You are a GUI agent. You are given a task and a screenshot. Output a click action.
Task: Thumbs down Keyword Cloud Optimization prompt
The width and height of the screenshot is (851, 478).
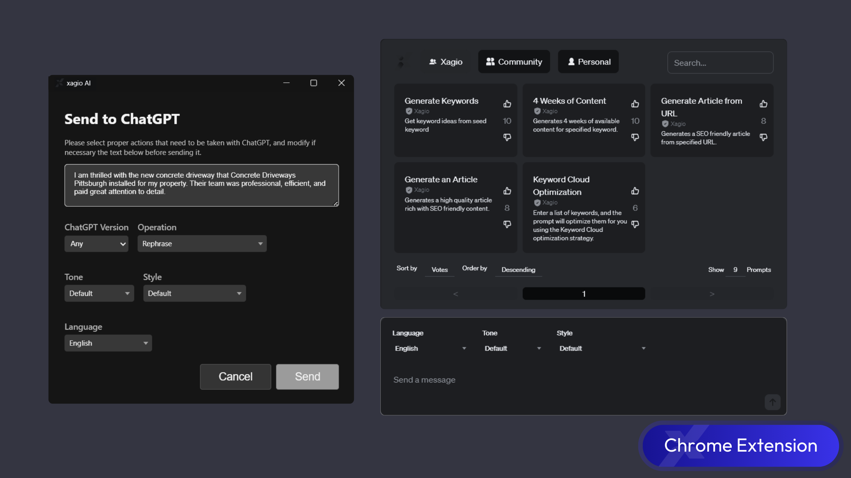point(635,224)
